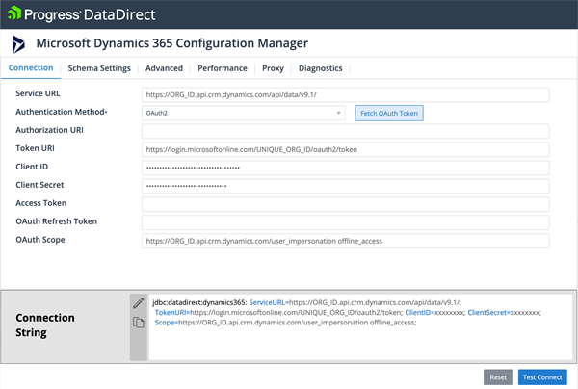Click the Test Connect button
This screenshot has height=389, width=578.
click(542, 376)
